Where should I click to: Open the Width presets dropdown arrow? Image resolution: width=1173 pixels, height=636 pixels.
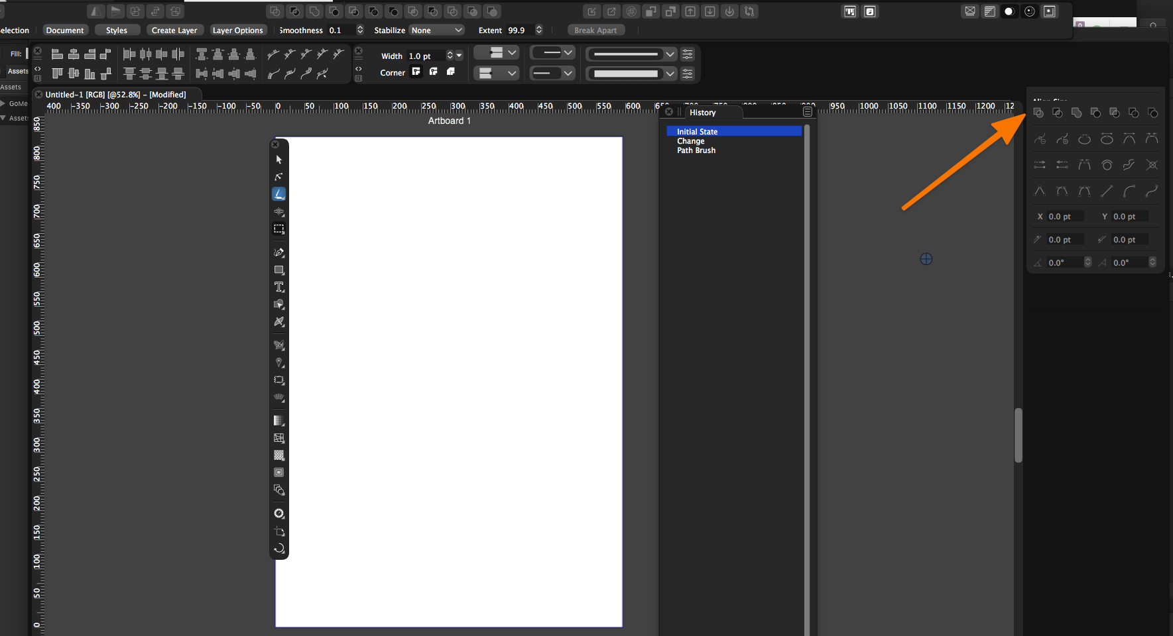click(x=459, y=56)
